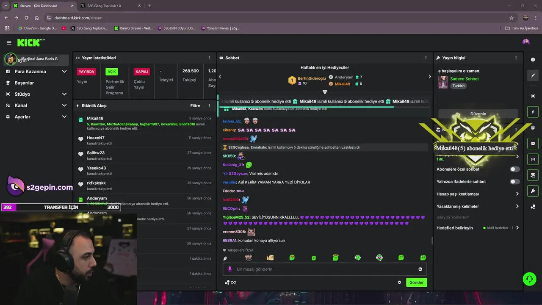This screenshot has width=542, height=305.
Task: Click the points infinity icon below message box
Action: [230, 283]
